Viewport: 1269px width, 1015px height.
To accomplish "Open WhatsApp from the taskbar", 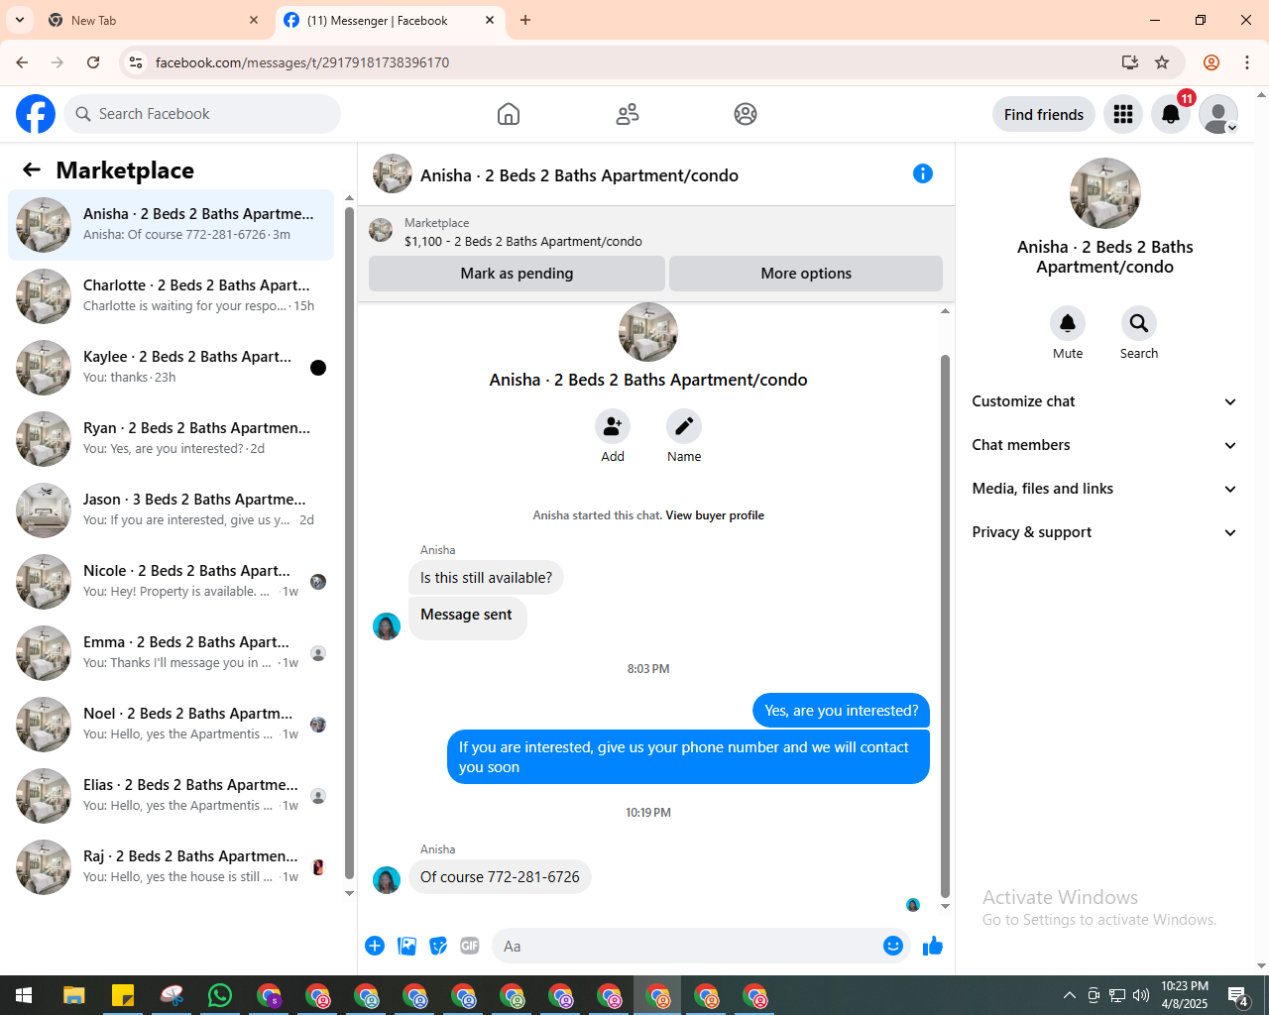I will (220, 995).
